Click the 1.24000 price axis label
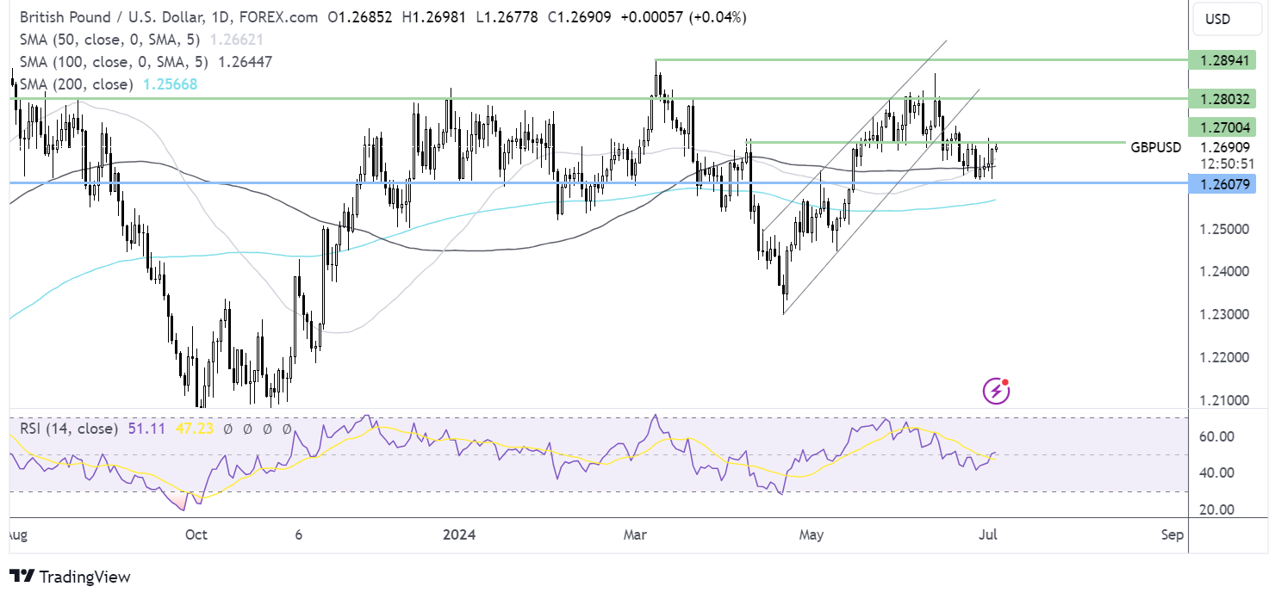 tap(1224, 272)
